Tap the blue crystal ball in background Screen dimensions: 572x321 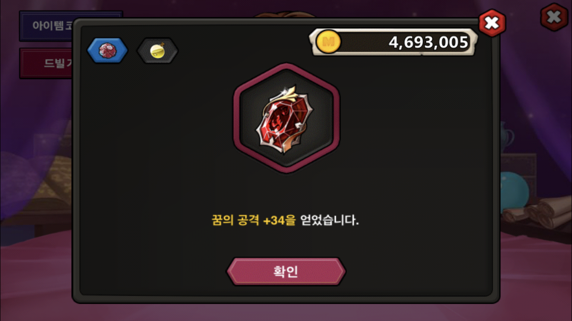pyautogui.click(x=515, y=189)
